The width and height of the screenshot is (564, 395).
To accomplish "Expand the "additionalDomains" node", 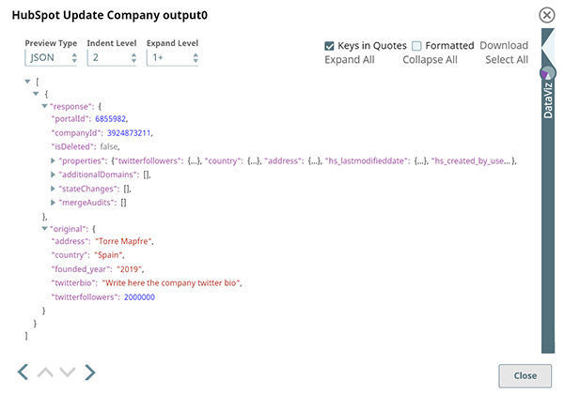I will pyautogui.click(x=53, y=175).
